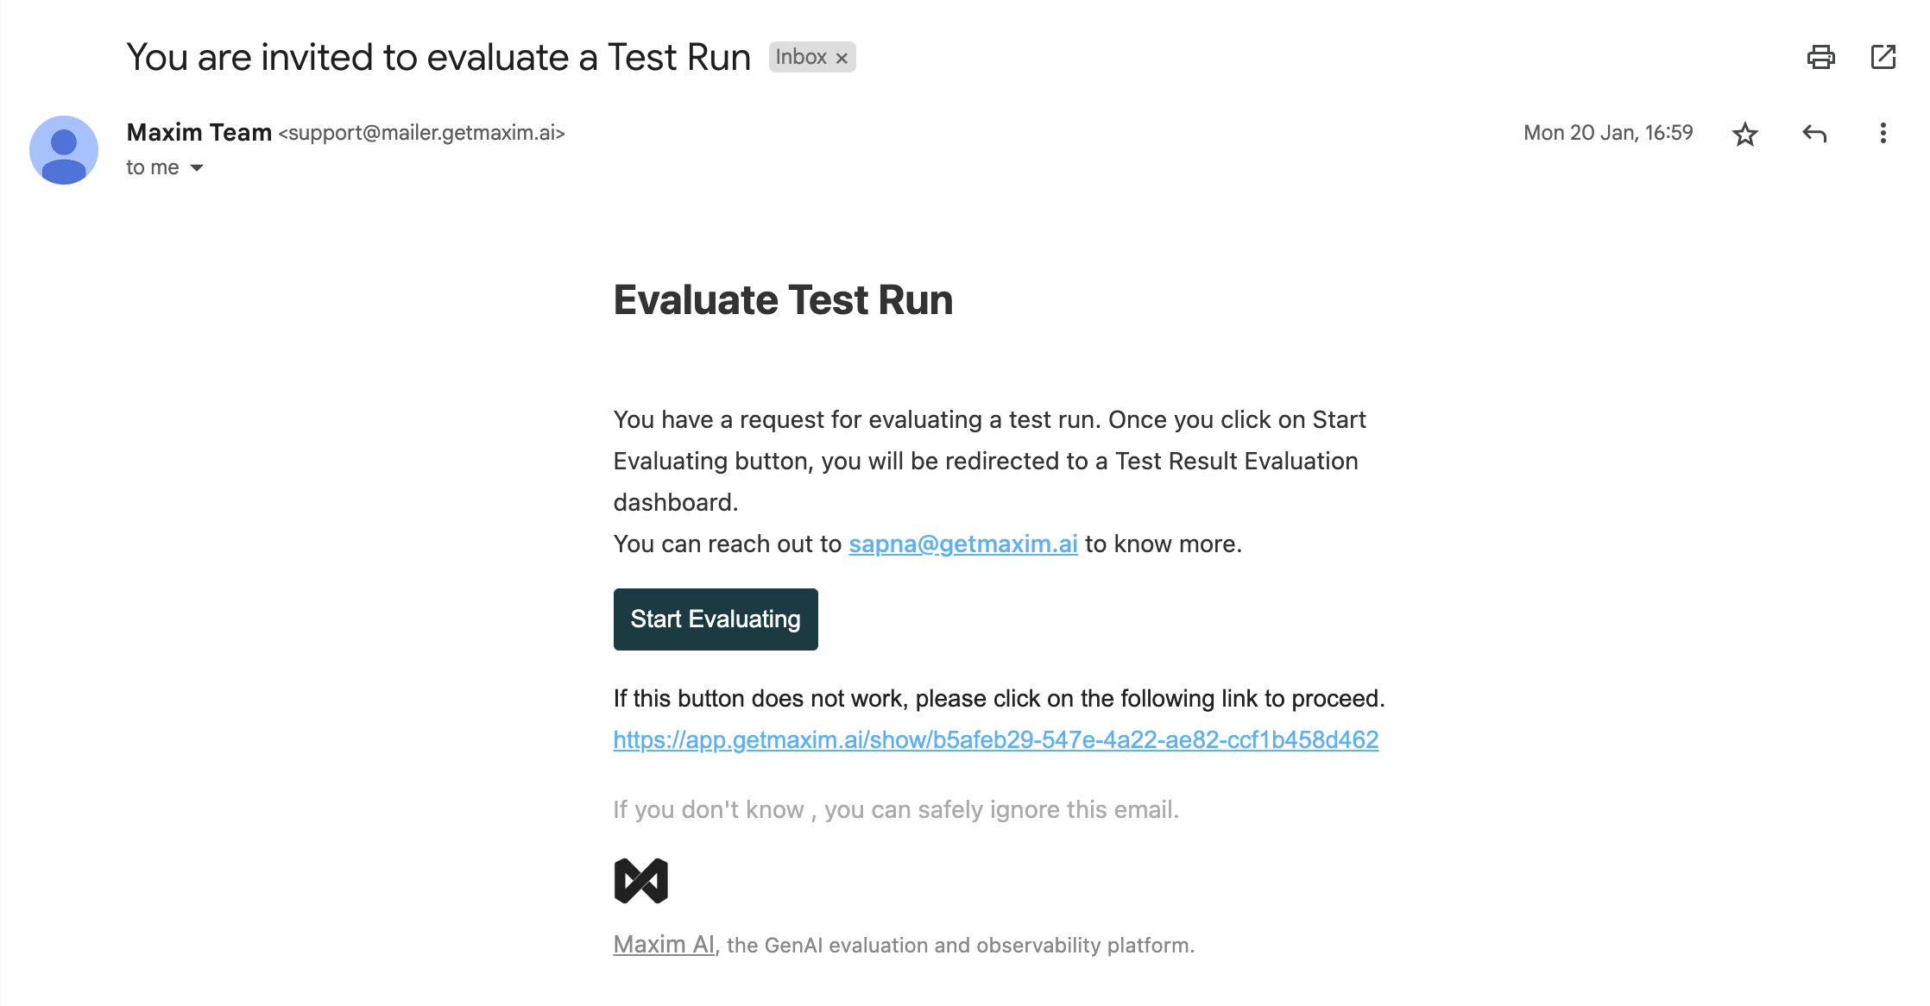The image size is (1930, 1006).
Task: Select the support@mailer.getmaxim.ai address
Action: click(x=422, y=133)
